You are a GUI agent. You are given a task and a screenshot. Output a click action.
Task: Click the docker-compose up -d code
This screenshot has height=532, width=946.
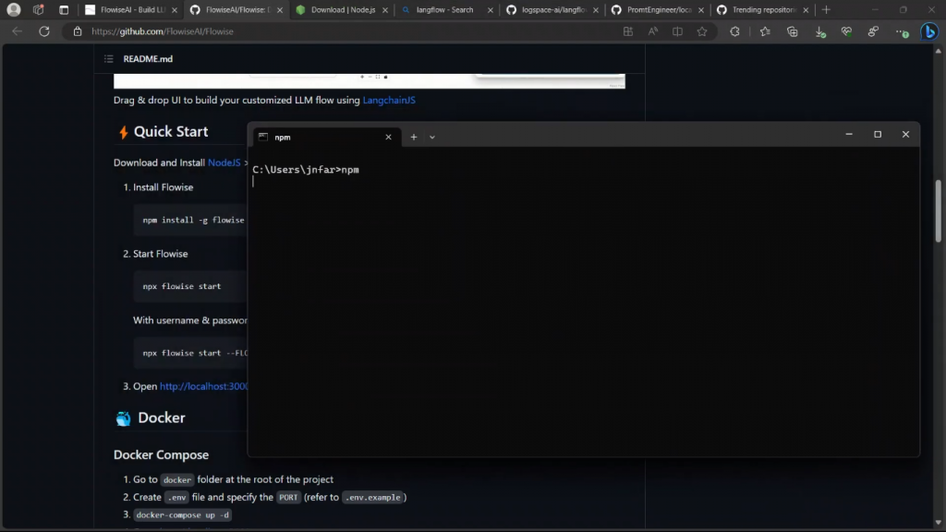[x=182, y=515]
